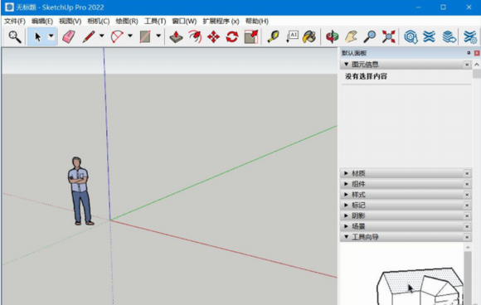Open the 帮助(H) menu
This screenshot has width=481, height=305.
257,22
